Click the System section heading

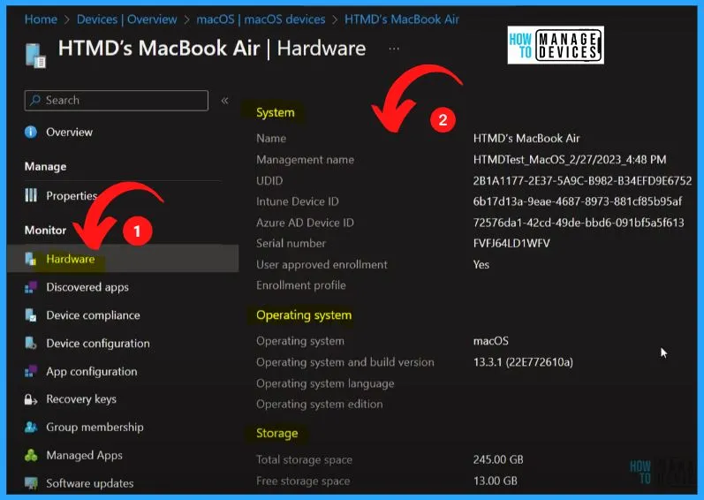(x=276, y=112)
